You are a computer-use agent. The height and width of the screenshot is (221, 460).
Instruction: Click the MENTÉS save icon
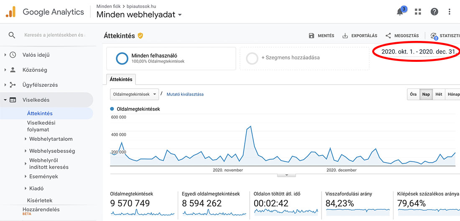click(x=311, y=36)
